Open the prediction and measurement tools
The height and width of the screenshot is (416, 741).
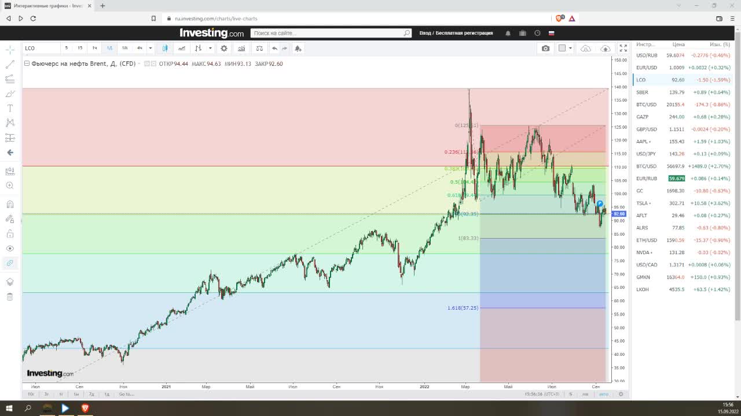[x=10, y=138]
